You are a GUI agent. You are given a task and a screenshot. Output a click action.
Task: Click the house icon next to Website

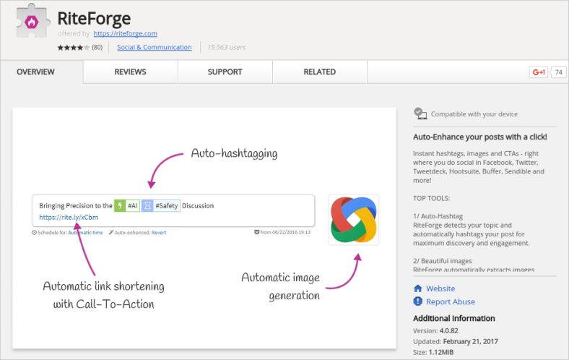click(417, 288)
